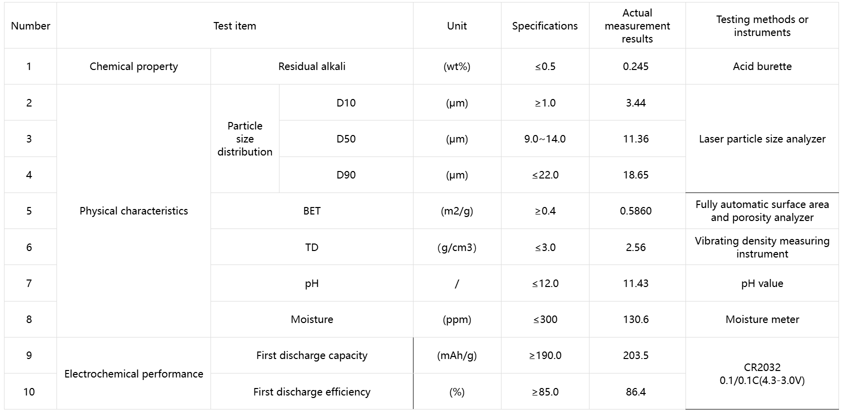855x414 pixels.
Task: Select the Electrochemical performance cell
Action: pos(133,374)
